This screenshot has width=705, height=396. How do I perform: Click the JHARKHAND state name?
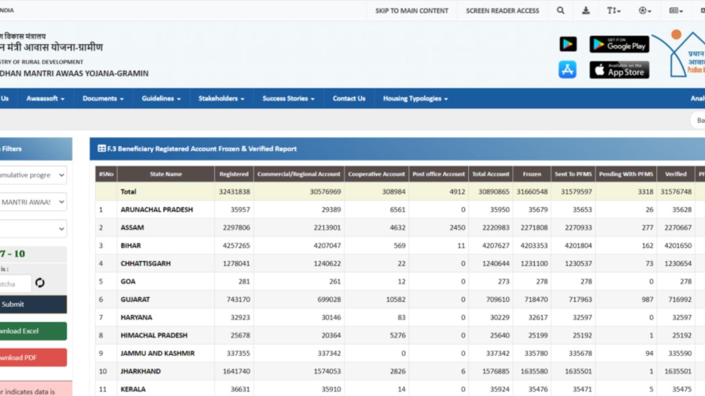(140, 371)
